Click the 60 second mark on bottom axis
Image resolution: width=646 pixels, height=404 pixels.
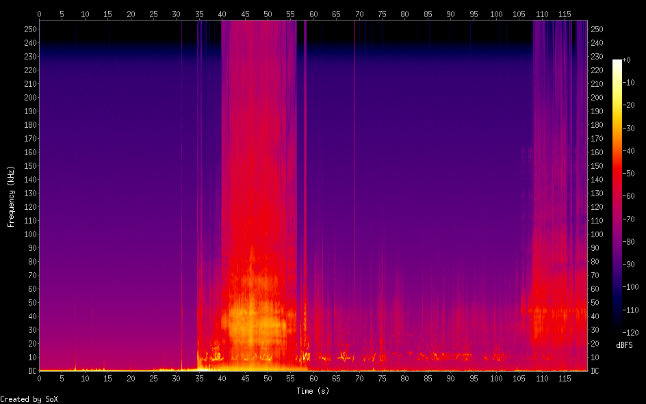[313, 378]
